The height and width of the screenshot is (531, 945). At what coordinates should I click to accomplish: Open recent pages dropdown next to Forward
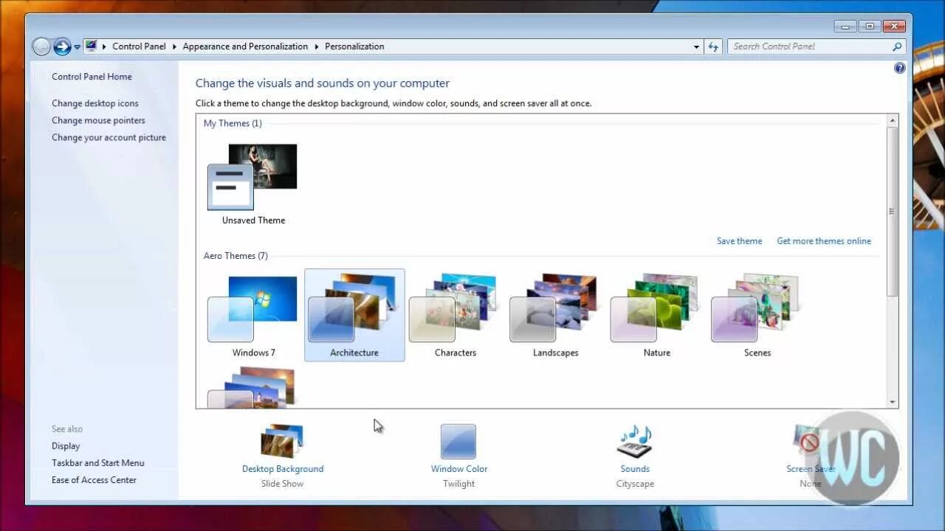(77, 47)
